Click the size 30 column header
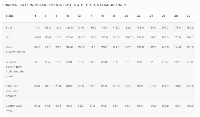The height and width of the screenshot is (117, 200). [188, 16]
